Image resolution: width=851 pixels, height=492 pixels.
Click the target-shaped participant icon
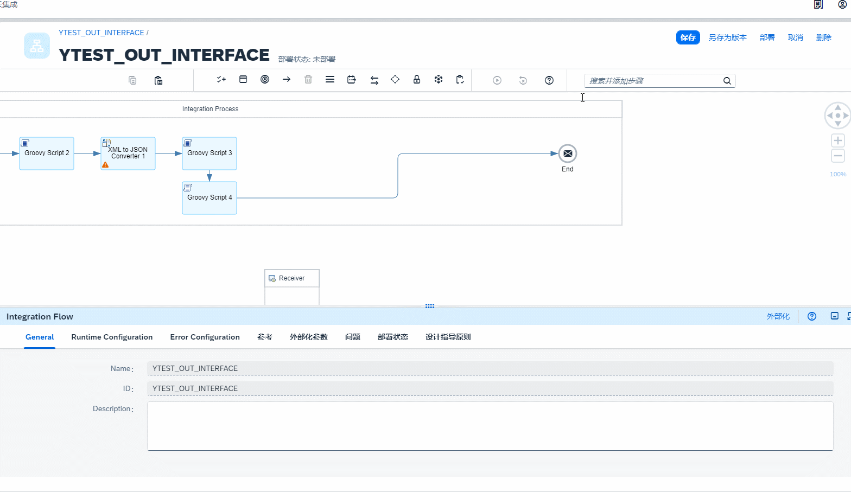(x=265, y=80)
